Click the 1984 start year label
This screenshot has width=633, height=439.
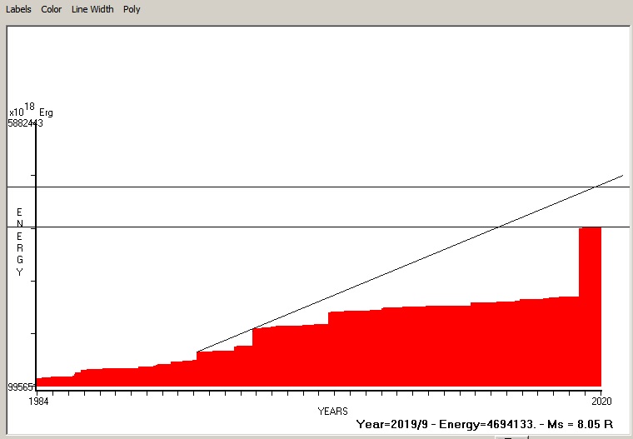pos(38,401)
